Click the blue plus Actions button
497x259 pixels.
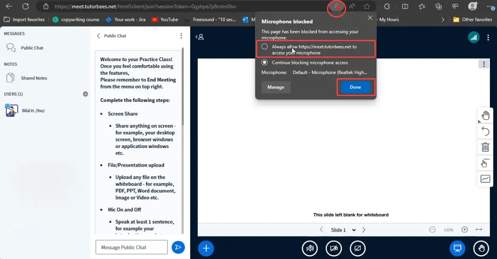206,248
